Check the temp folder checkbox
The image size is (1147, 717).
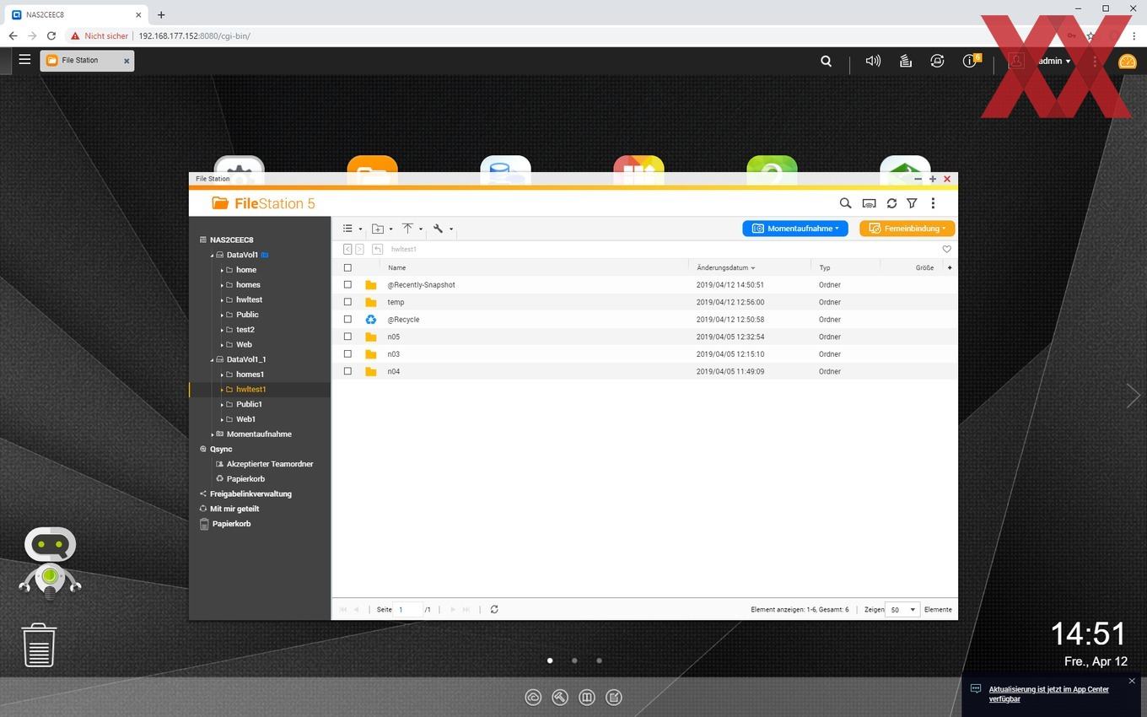point(347,302)
